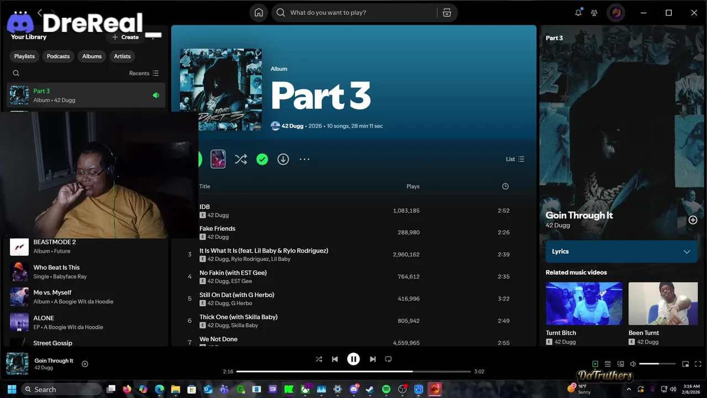
Task: Open the ALONE EP in library
Action: [87, 322]
